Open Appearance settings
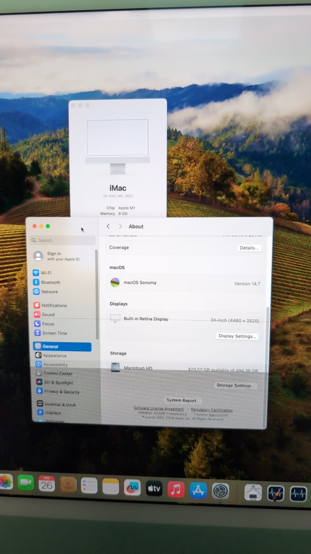The width and height of the screenshot is (311, 554). coord(51,355)
